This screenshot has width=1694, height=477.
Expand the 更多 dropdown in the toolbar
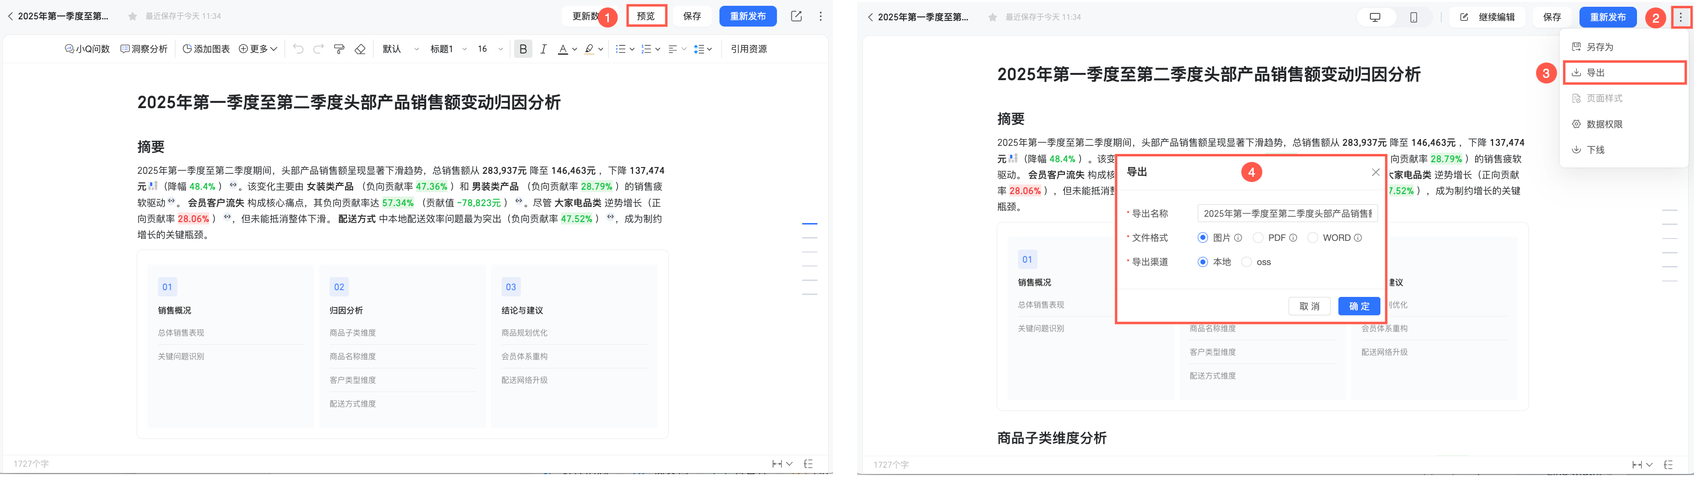click(x=258, y=49)
